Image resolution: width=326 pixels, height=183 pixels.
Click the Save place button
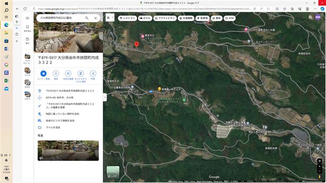[x=56, y=75]
